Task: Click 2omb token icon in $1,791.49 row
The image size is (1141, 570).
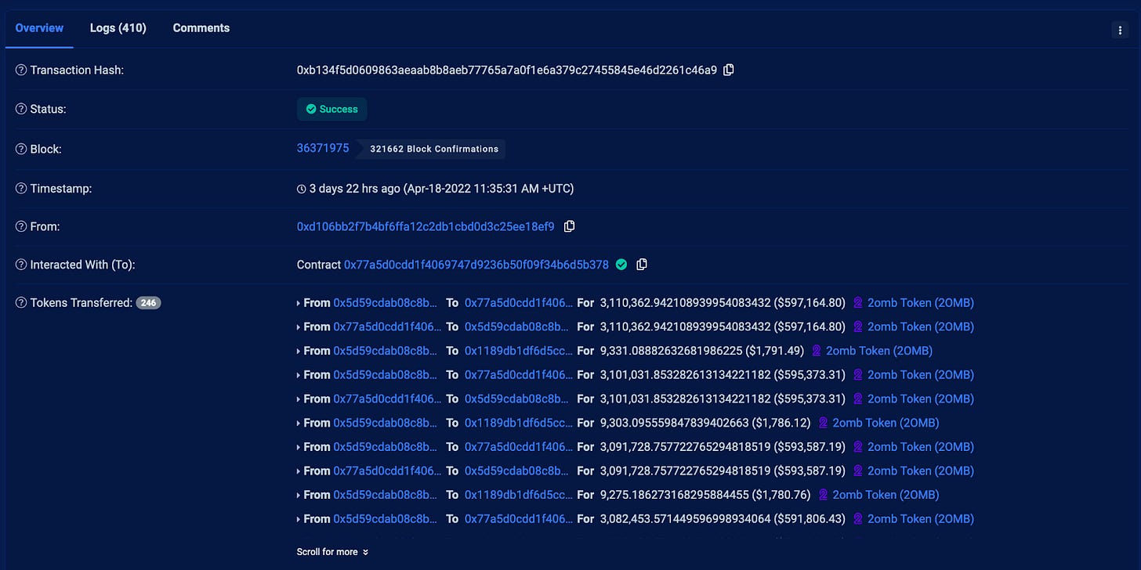Action: (x=816, y=351)
